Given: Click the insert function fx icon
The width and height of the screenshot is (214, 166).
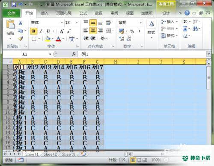Looking at the screenshot, I should pyautogui.click(x=74, y=54).
